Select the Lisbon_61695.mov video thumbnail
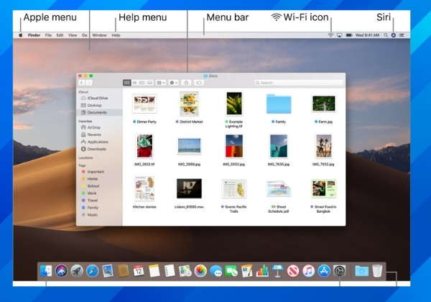431x302 pixels. pos(189,188)
